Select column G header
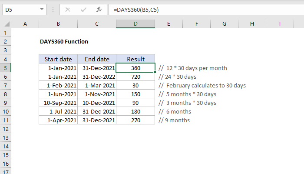Screen dimensions: 304x174 [x=225, y=24]
